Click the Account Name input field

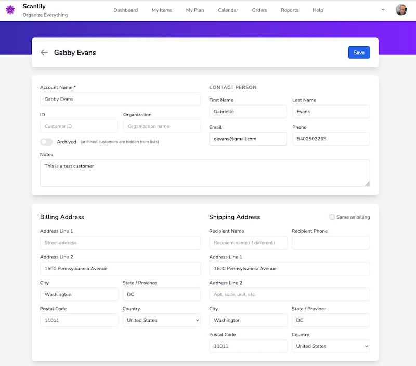tap(120, 99)
